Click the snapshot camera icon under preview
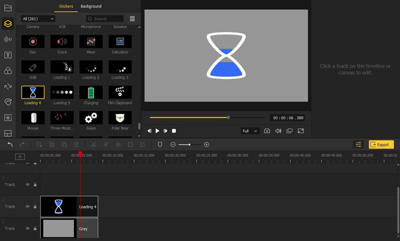Image resolution: width=400 pixels, height=241 pixels. tap(267, 131)
